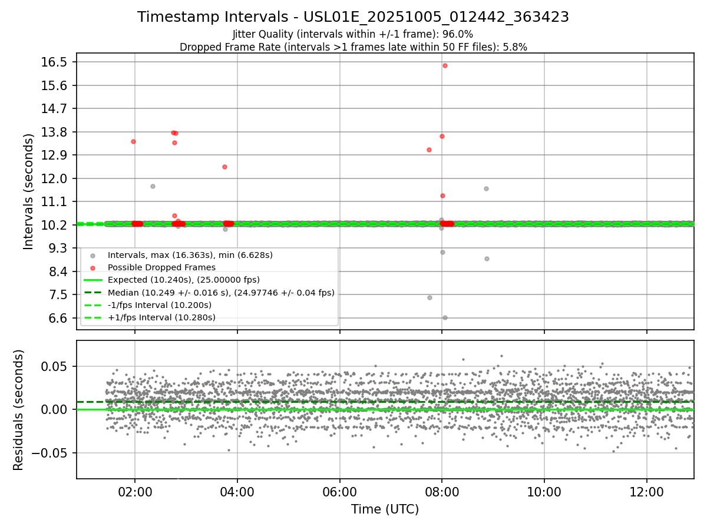Image resolution: width=707 pixels, height=530 pixels.
Task: Click the 0.05 residuals tick label
Action: [56, 366]
